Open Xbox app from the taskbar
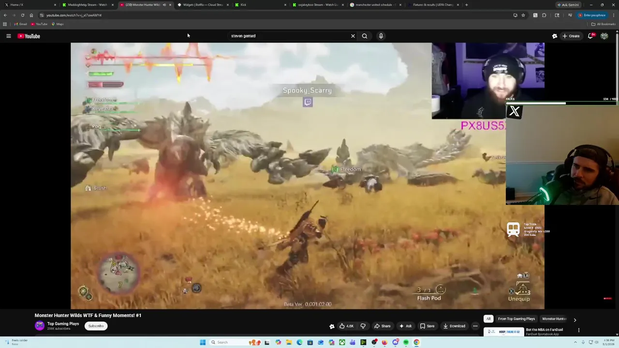Image resolution: width=619 pixels, height=348 pixels. click(x=342, y=342)
